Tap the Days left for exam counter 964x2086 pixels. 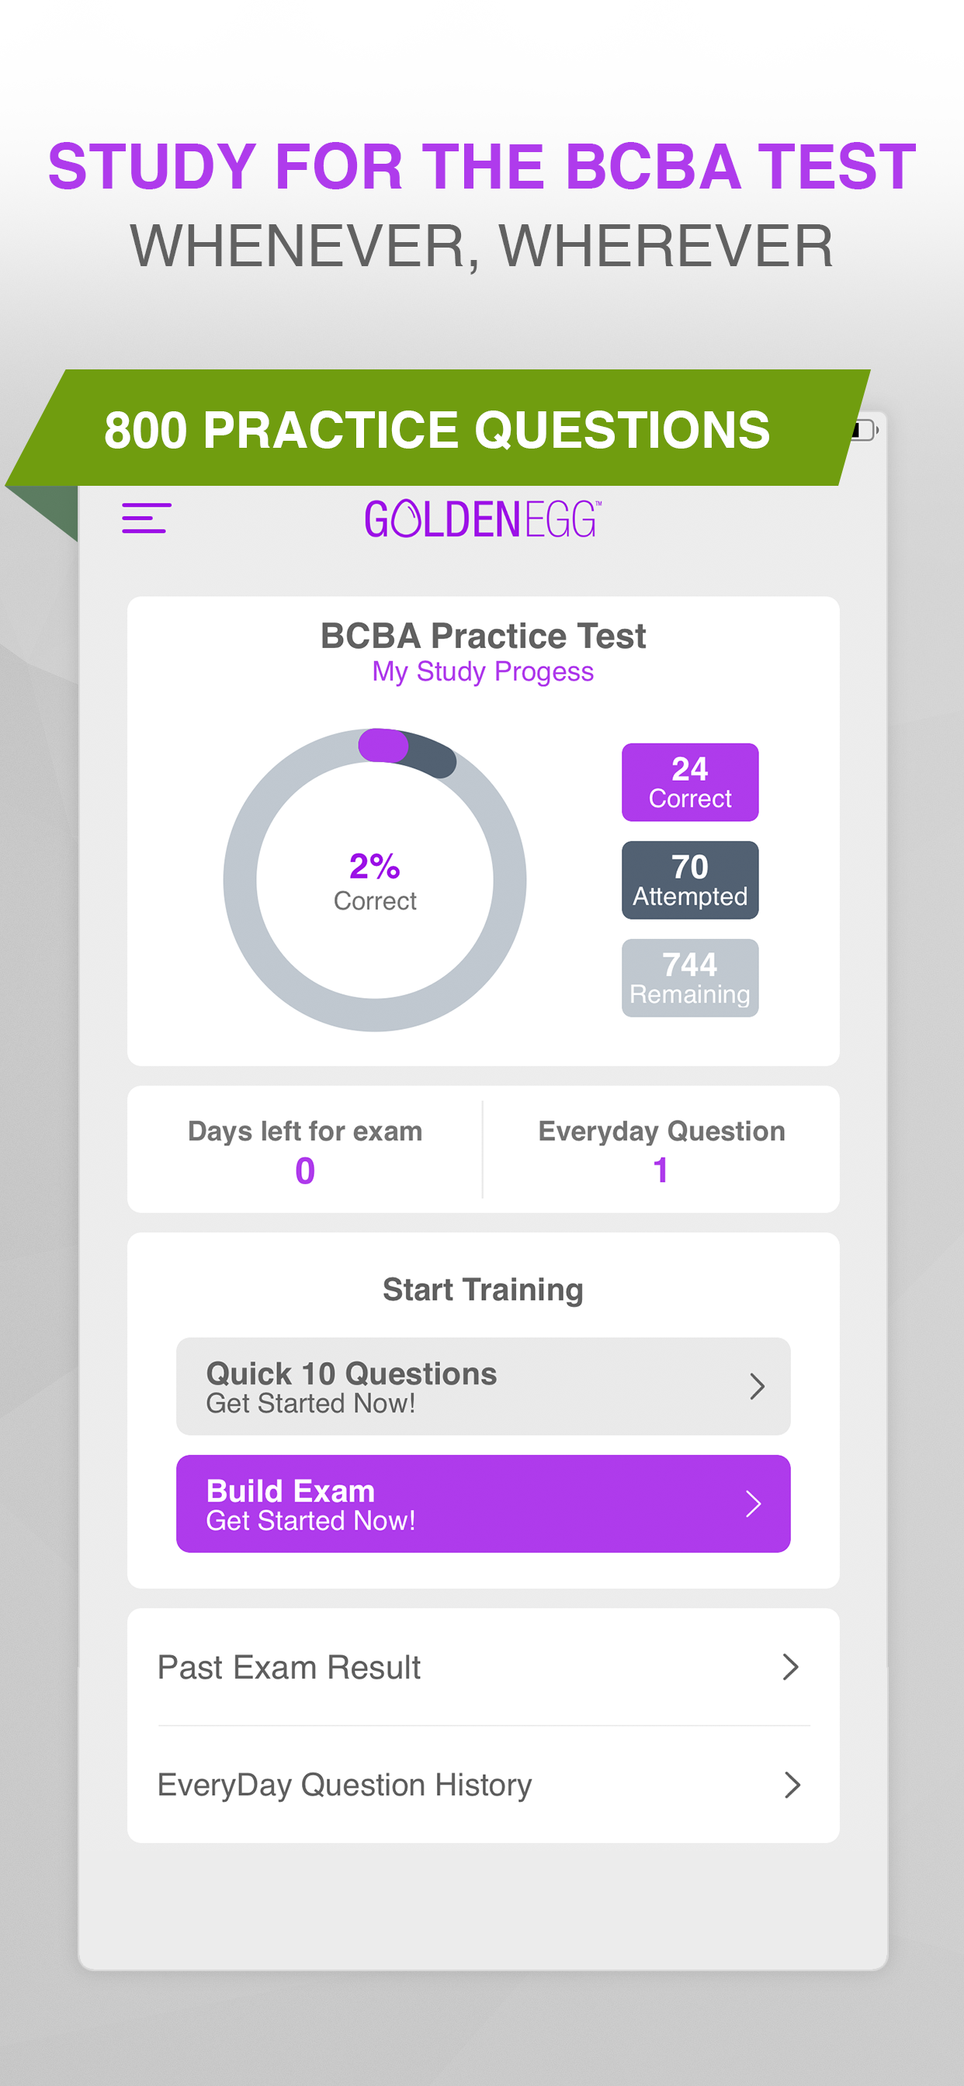click(x=304, y=1150)
